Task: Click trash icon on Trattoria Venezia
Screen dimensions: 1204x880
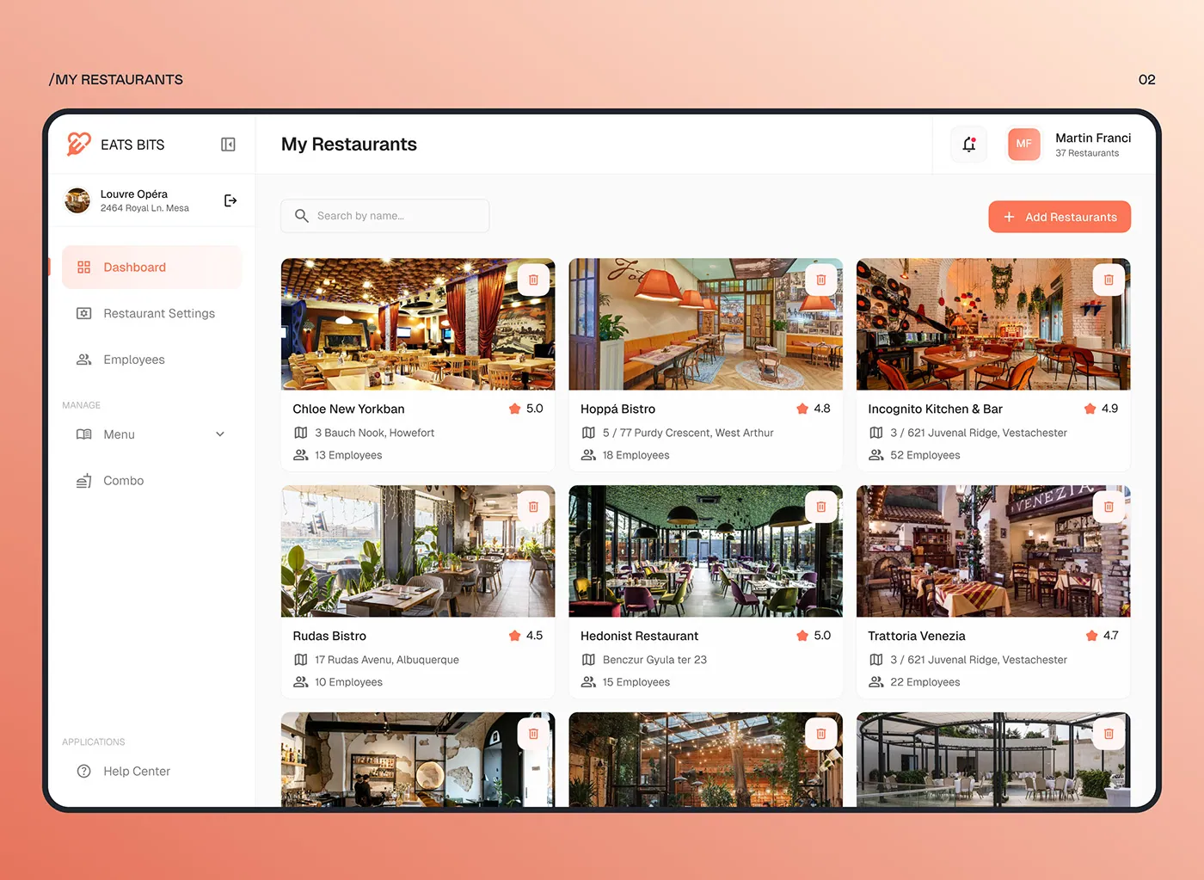Action: [x=1108, y=507]
